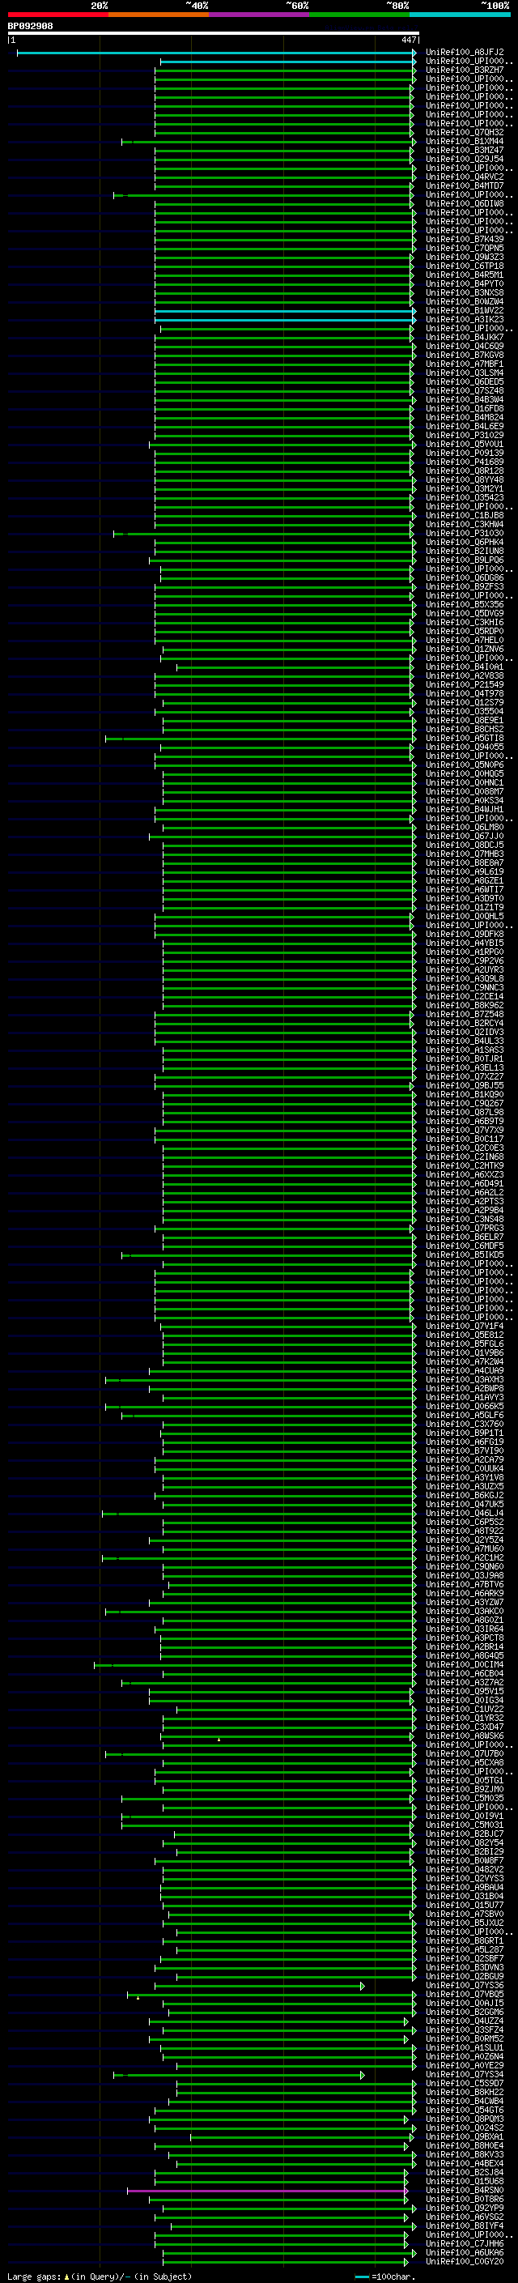Screen dimensions: 518x2283
Task: Click the purple ~60% identity legend segment
Action: click(x=260, y=15)
